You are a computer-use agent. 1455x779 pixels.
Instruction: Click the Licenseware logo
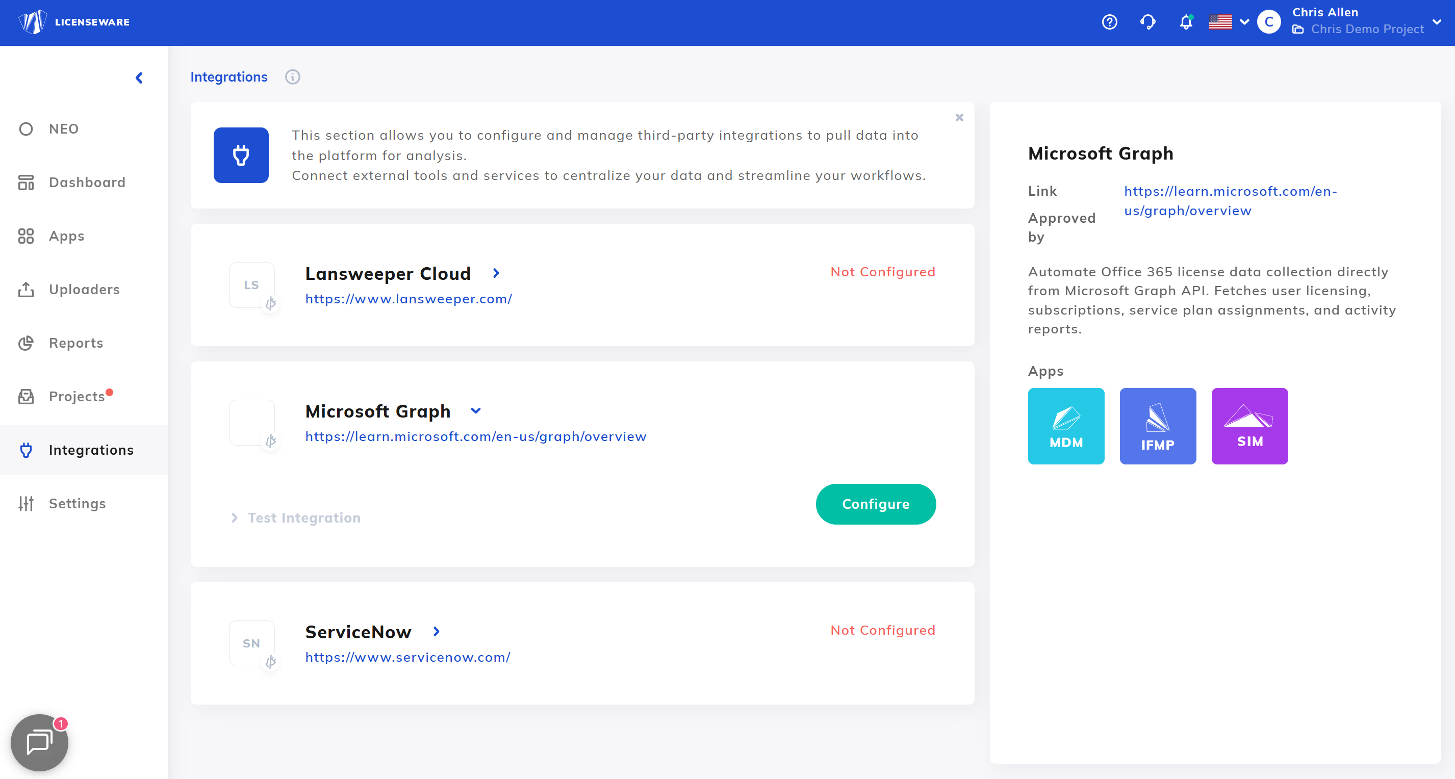[x=74, y=22]
